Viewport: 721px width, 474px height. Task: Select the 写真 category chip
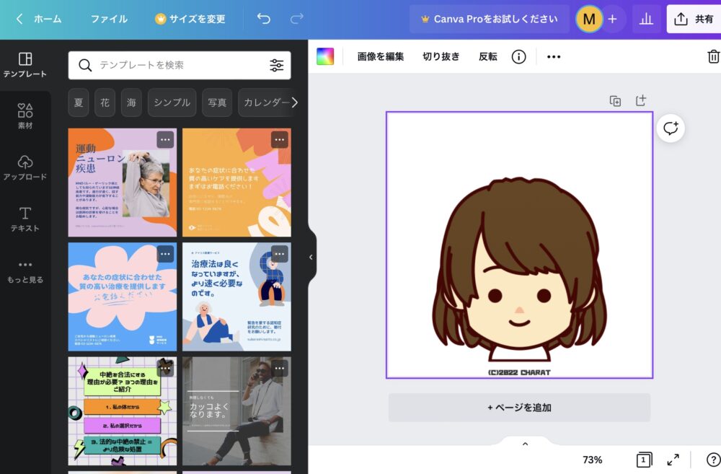(217, 102)
